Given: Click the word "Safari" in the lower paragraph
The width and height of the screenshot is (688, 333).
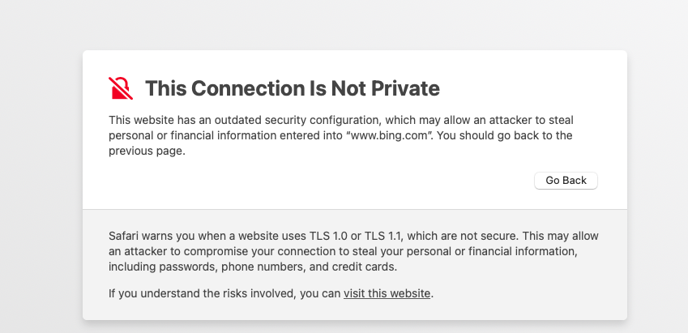Looking at the screenshot, I should pos(126,236).
